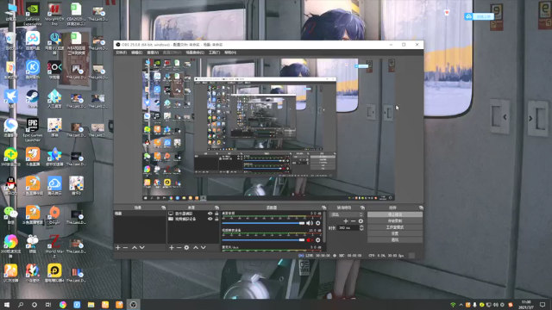This screenshot has width=552, height=310.
Task: Open the scene transition type dropdown
Action: [347, 214]
